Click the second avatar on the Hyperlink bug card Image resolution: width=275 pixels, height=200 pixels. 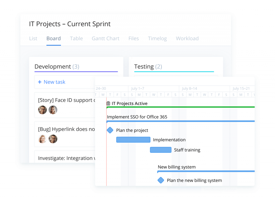coord(53,139)
